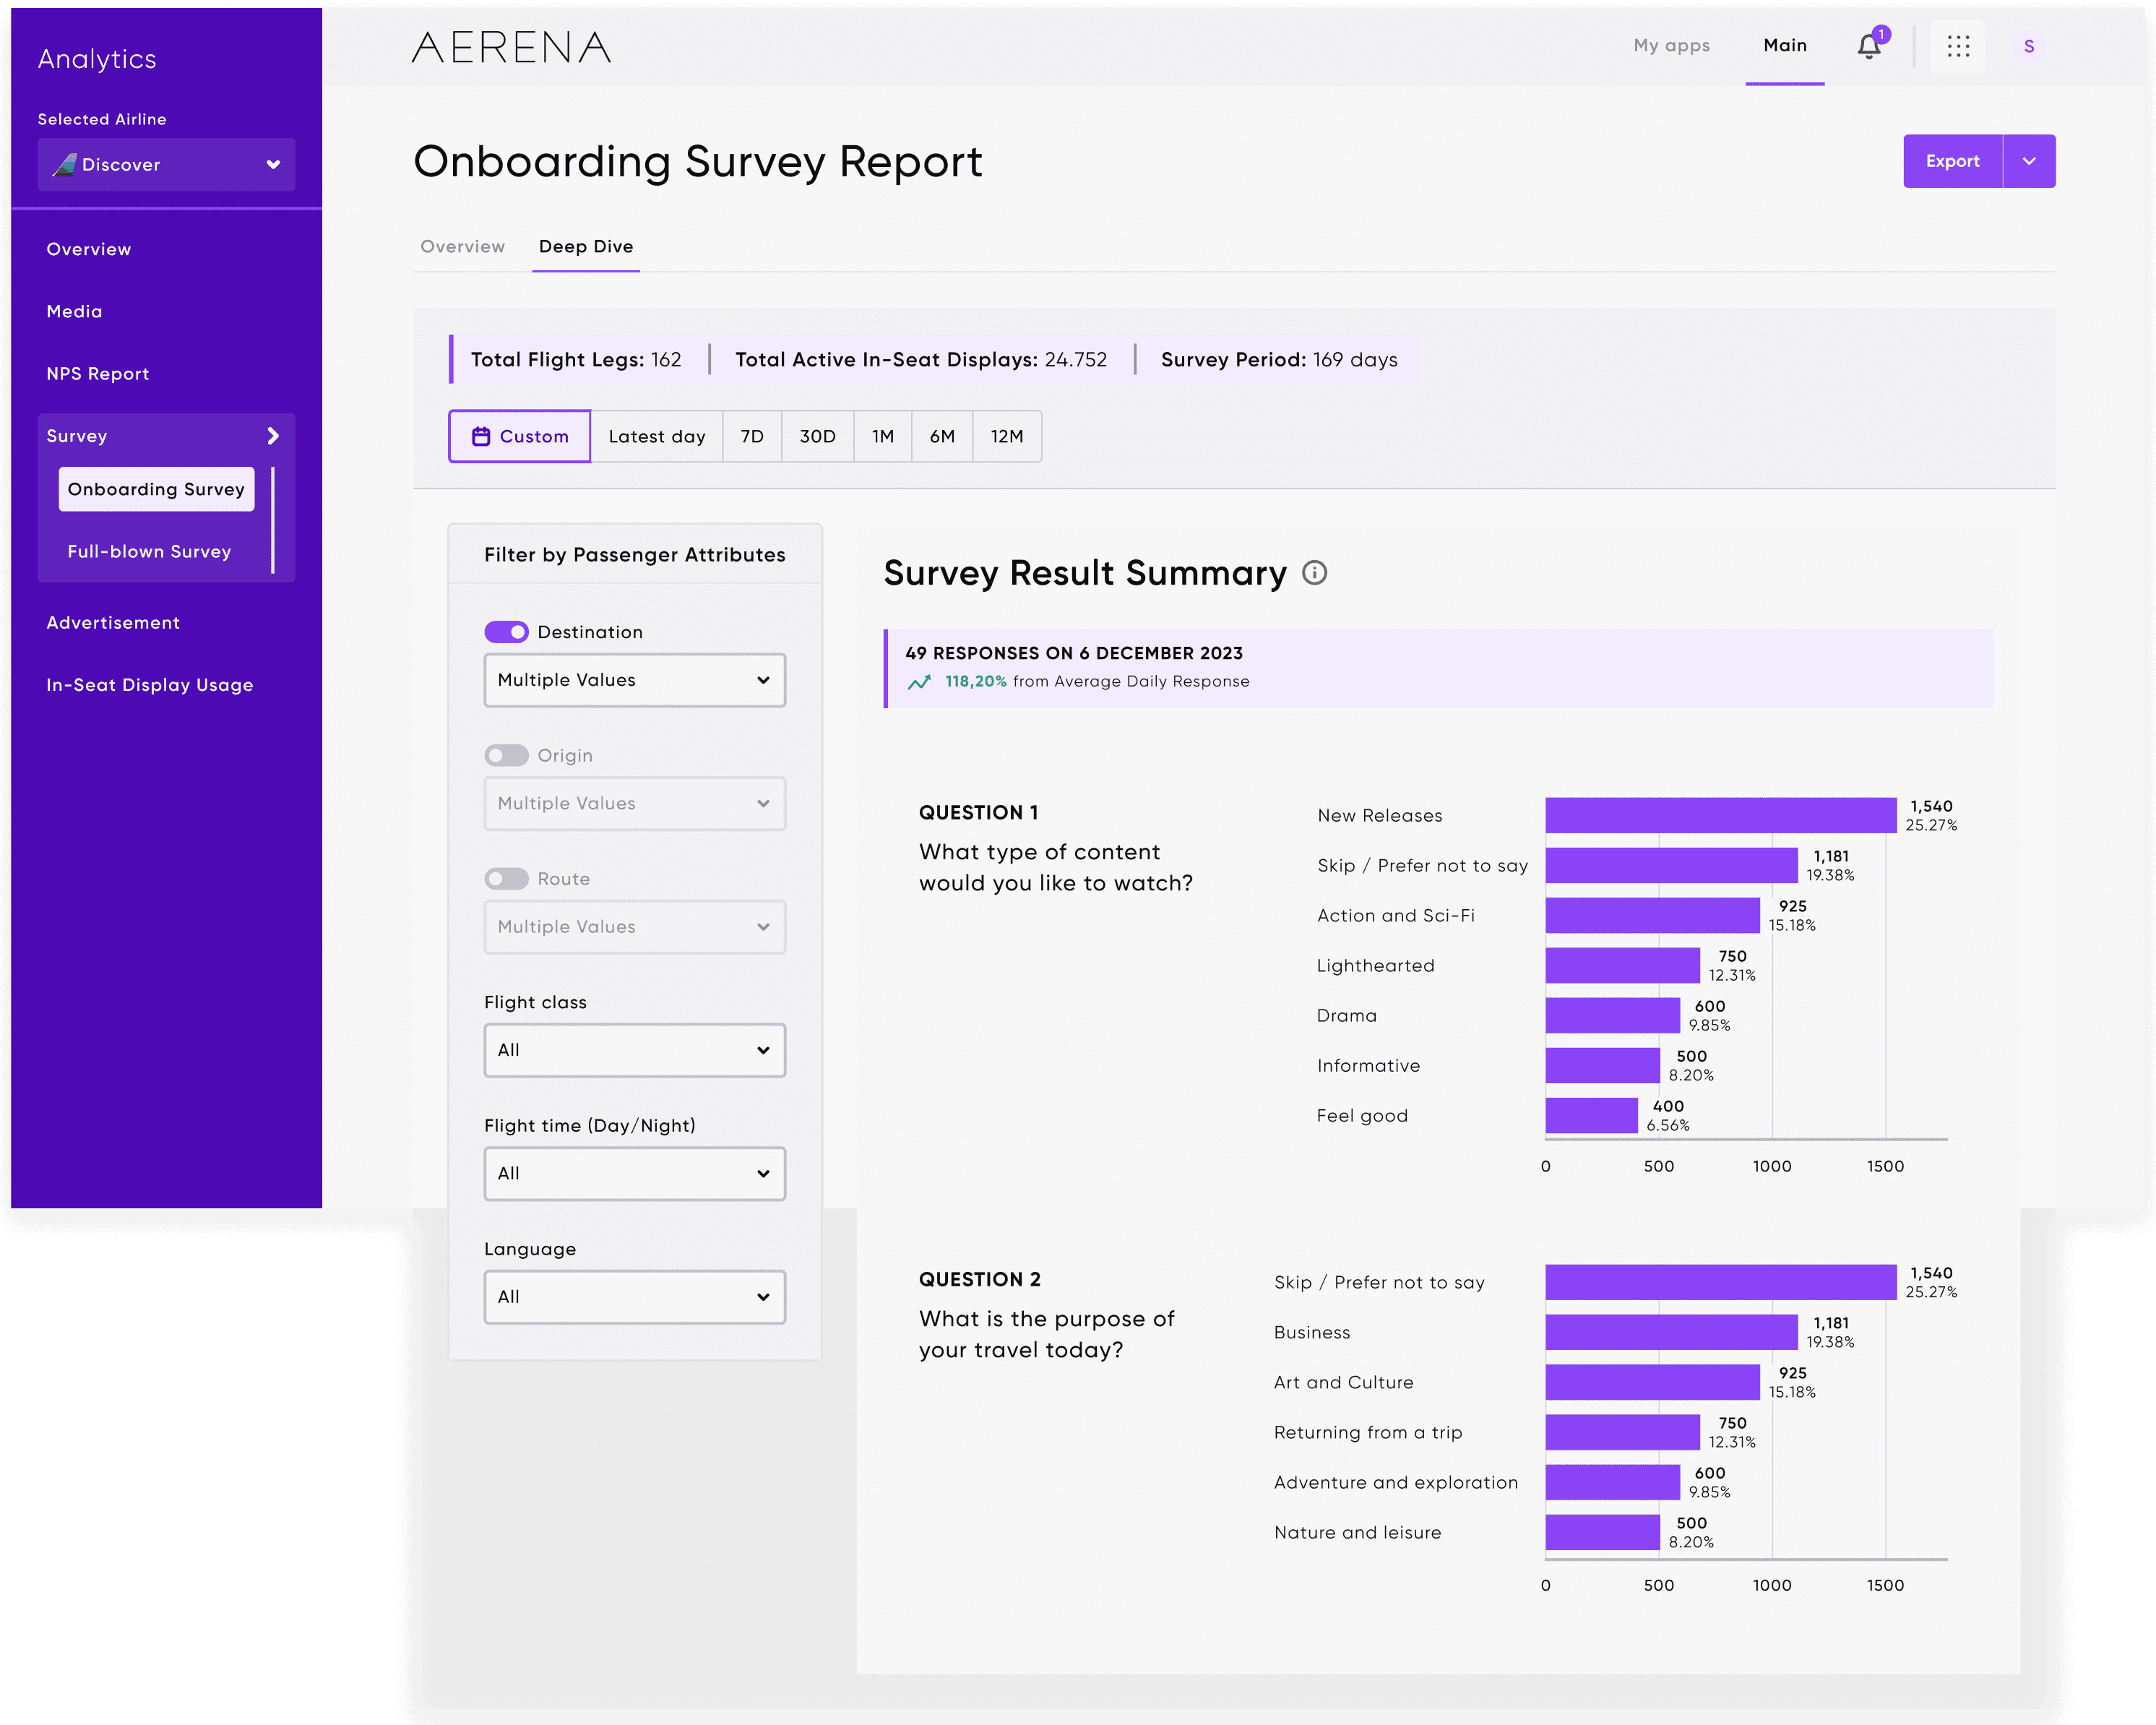The height and width of the screenshot is (1725, 2156).
Task: Enable the Origin filter toggle
Action: point(506,755)
